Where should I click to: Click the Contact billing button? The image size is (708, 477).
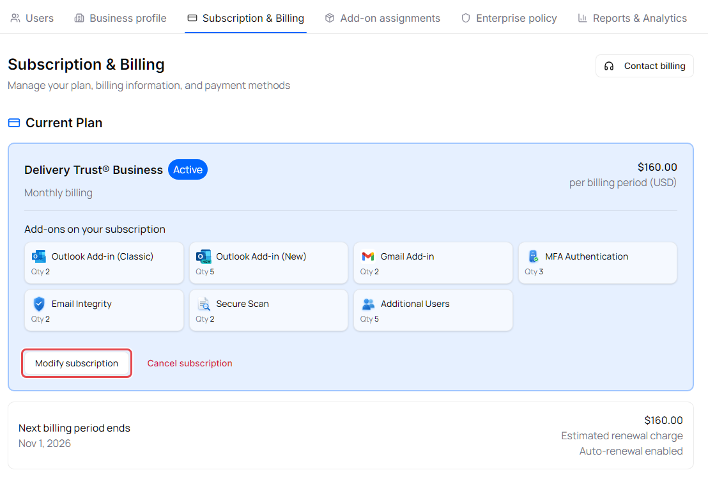644,66
